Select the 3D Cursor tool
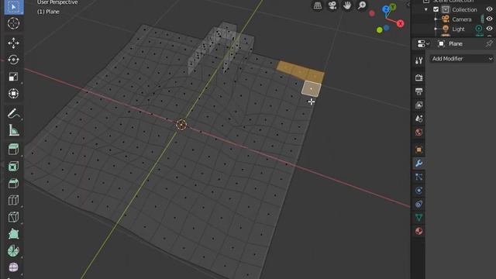The image size is (496, 279). point(14,23)
